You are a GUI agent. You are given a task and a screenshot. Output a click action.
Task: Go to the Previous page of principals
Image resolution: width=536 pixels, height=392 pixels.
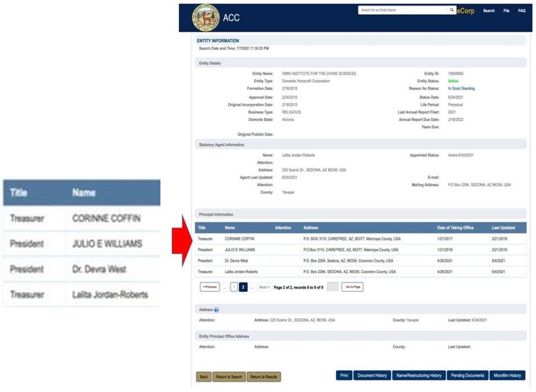pos(210,287)
